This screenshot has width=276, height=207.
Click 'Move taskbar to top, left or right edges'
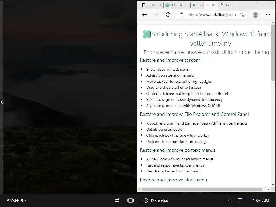click(179, 81)
